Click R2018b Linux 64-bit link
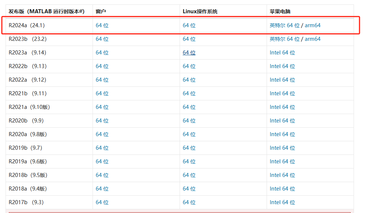This screenshot has height=213, width=368. click(189, 175)
